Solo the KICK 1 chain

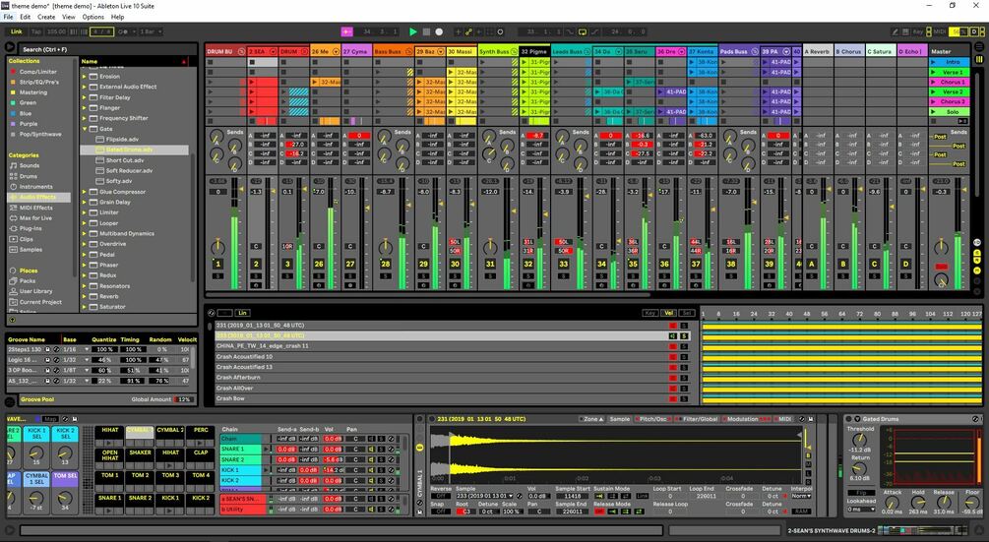pyautogui.click(x=381, y=470)
